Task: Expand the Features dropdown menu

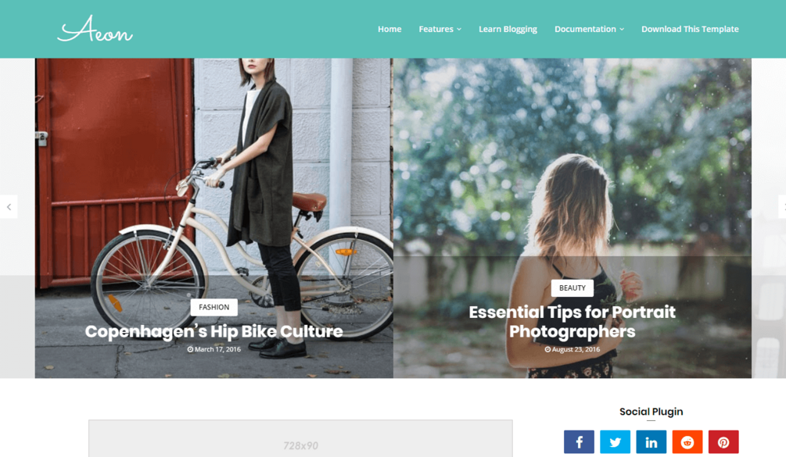Action: click(440, 29)
